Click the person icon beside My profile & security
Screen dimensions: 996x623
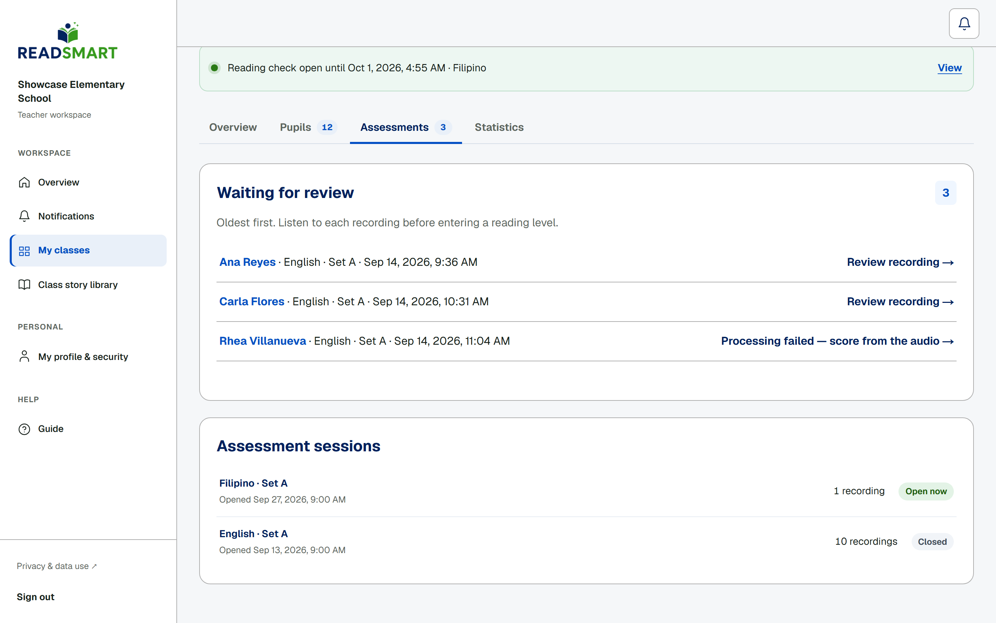(x=24, y=356)
